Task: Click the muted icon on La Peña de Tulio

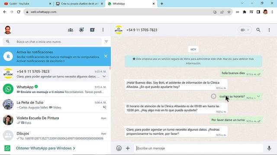Action: (105, 107)
